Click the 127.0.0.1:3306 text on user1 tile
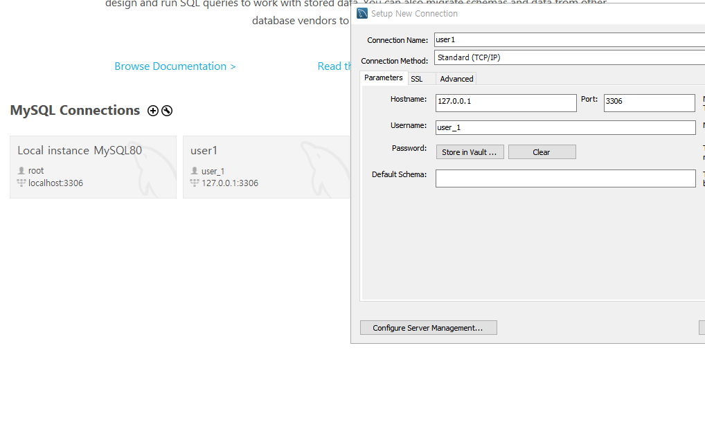The height and width of the screenshot is (422, 705). tap(230, 183)
